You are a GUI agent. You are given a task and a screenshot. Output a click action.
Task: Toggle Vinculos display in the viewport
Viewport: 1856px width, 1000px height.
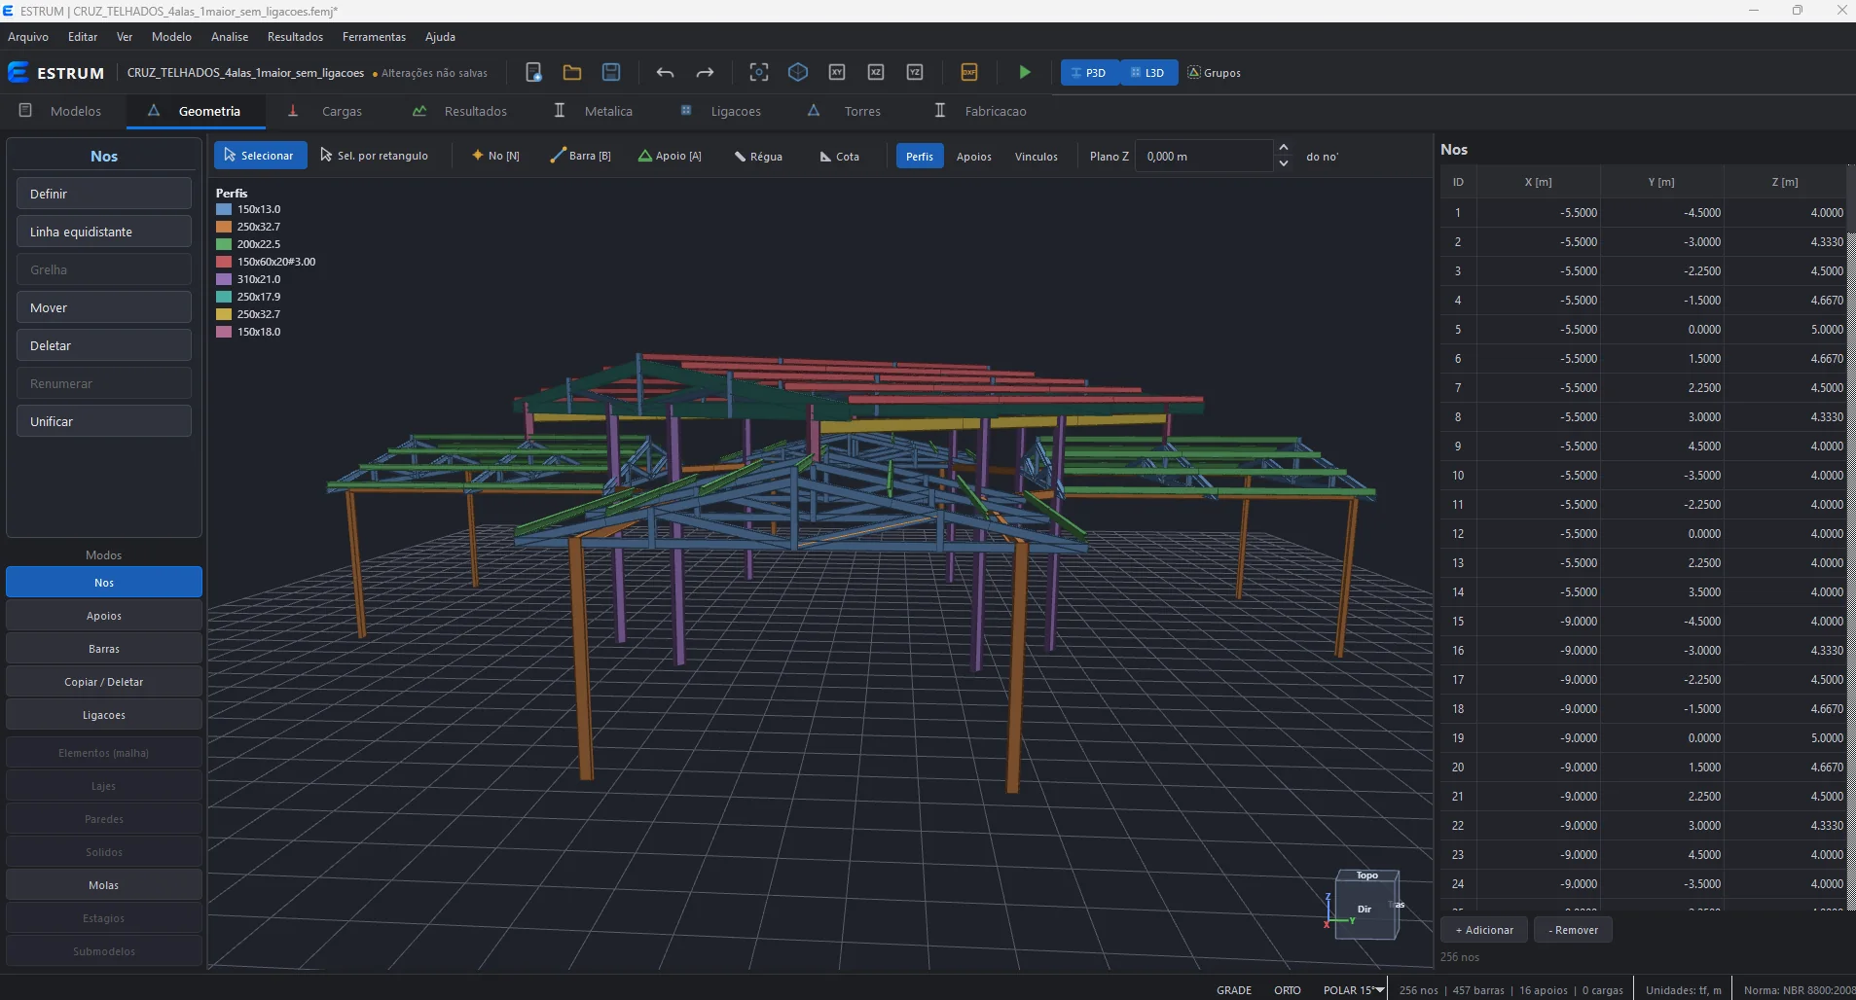1037,156
